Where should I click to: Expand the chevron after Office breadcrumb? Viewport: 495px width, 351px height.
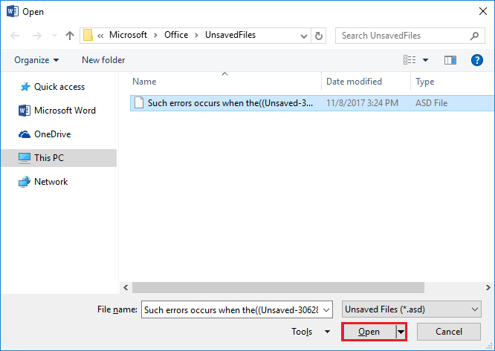point(197,36)
